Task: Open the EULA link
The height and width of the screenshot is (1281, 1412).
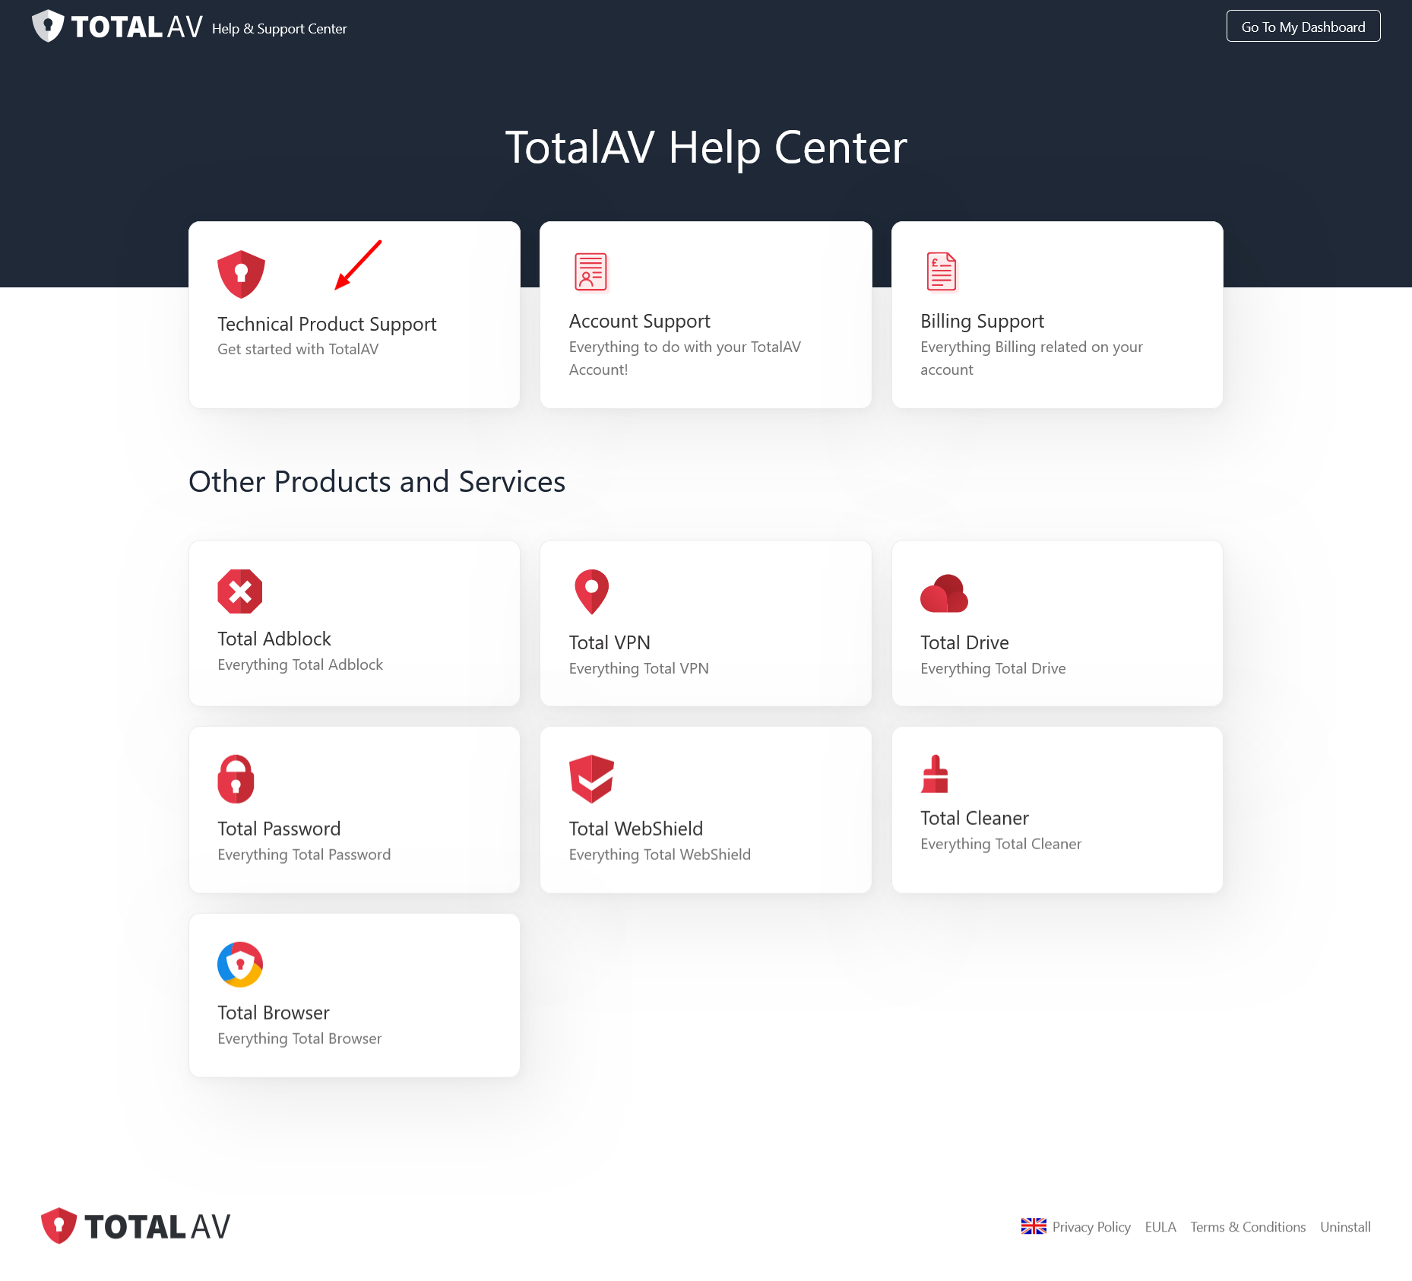Action: pyautogui.click(x=1160, y=1227)
